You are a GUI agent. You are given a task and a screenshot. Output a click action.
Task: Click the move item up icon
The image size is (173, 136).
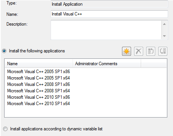151,51
